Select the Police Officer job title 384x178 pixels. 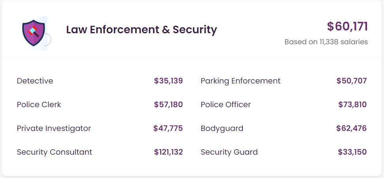coord(225,105)
